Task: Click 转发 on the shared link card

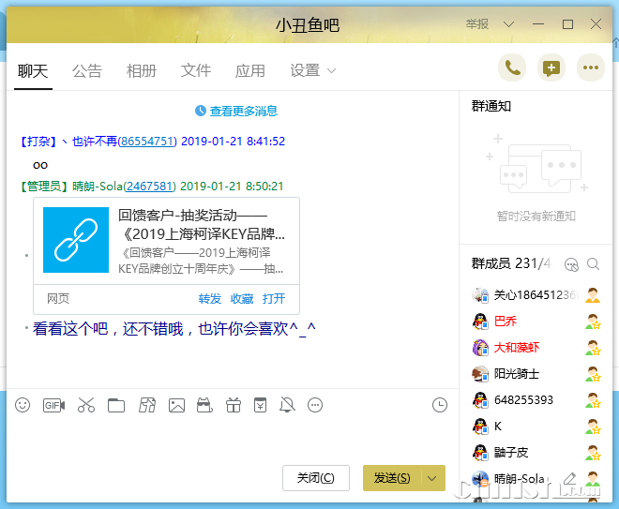Action: click(x=210, y=299)
